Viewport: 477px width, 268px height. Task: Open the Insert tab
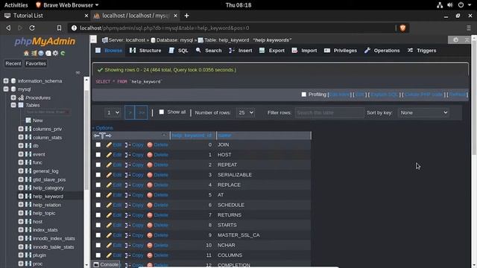(240, 51)
